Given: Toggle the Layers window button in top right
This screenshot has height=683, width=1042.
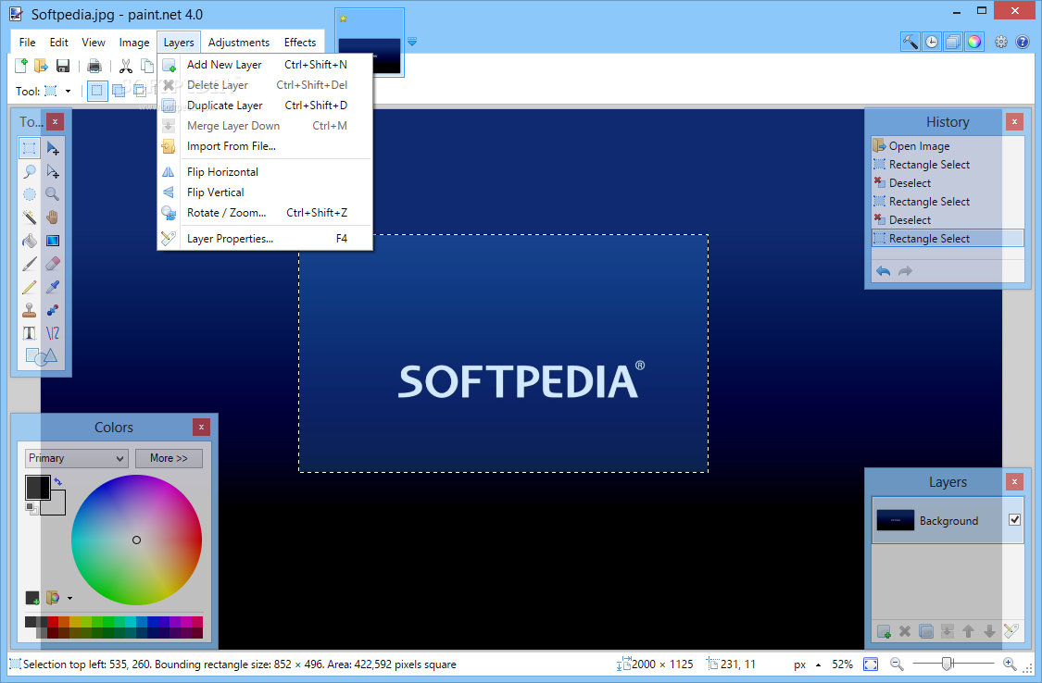Looking at the screenshot, I should coord(953,42).
